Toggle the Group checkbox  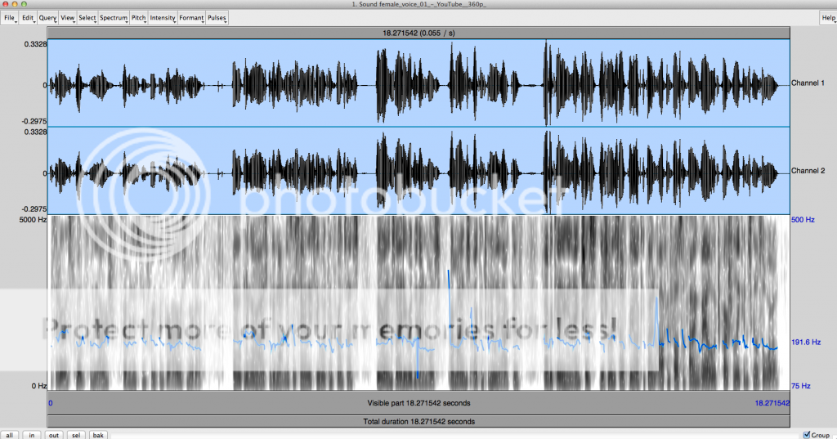pos(808,435)
